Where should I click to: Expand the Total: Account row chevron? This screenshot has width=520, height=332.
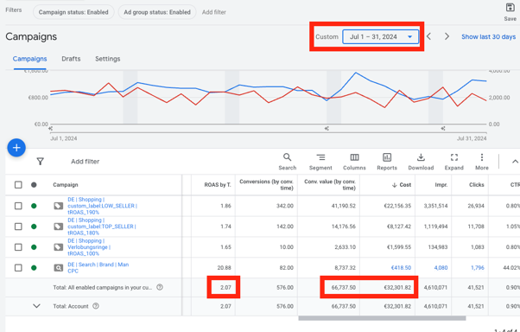pos(36,306)
